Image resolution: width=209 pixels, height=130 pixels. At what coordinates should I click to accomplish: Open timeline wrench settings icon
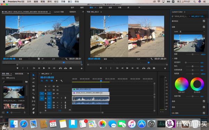(x=61, y=81)
